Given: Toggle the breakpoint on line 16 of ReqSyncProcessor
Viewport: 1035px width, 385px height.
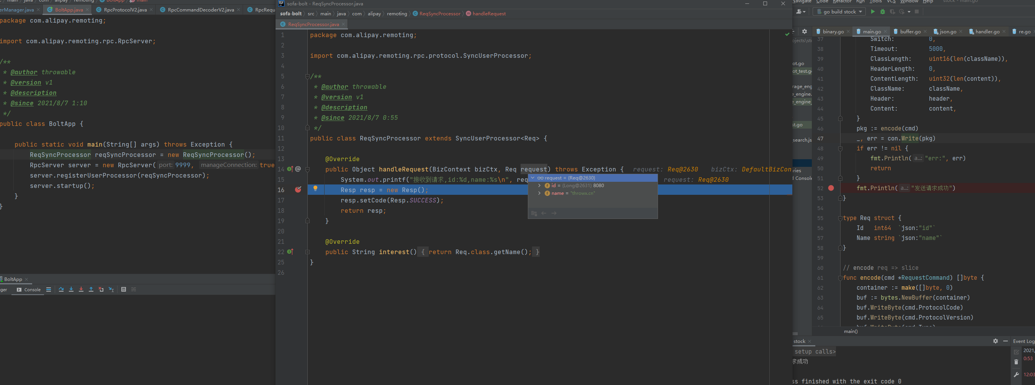Looking at the screenshot, I should pyautogui.click(x=298, y=190).
